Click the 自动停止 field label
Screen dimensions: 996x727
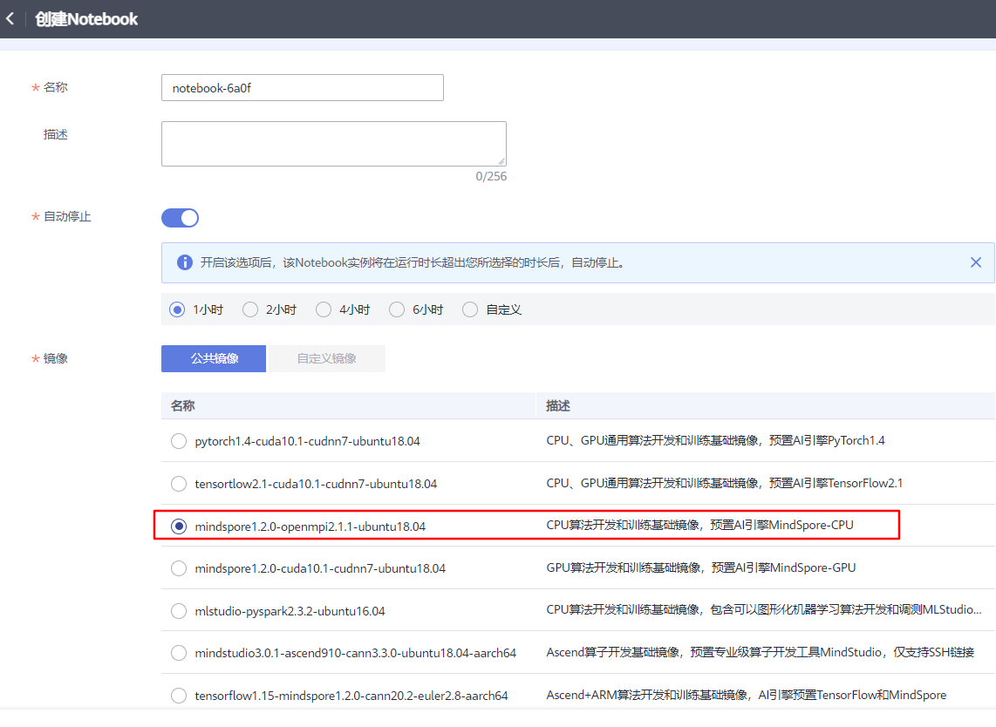click(66, 217)
